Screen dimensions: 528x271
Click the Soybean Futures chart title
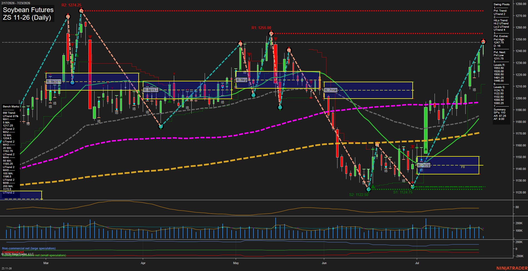(28, 10)
